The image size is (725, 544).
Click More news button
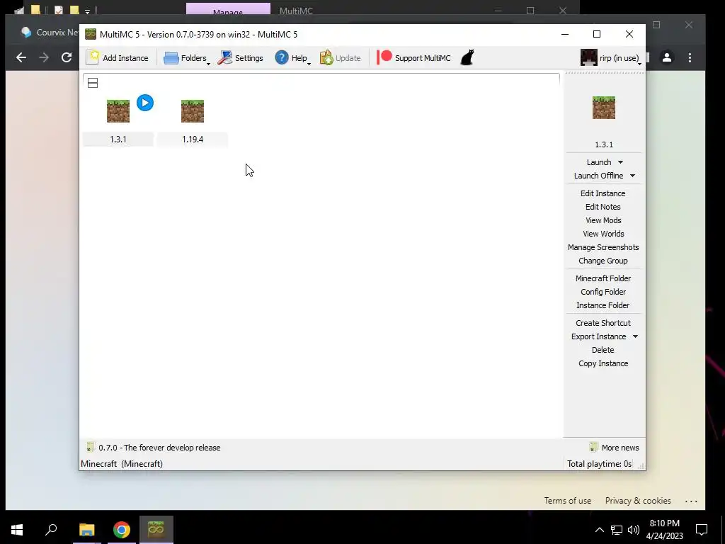[615, 448]
